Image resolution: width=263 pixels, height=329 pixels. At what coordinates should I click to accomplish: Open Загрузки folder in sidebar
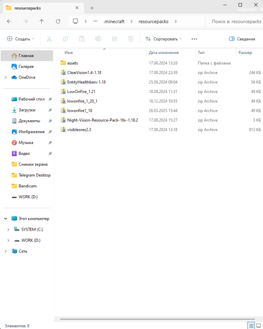27,110
